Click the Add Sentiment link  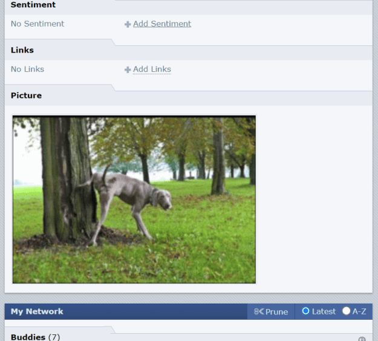[162, 24]
